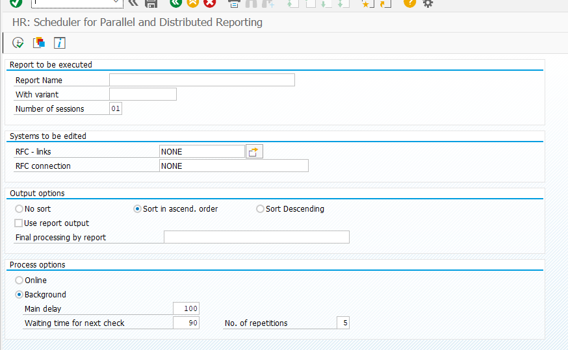The image size is (568, 350).
Task: Open the Customize Layout gear icon
Action: (428, 3)
